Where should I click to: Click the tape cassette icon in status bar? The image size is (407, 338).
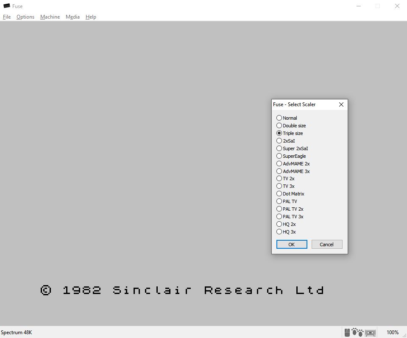pyautogui.click(x=370, y=333)
